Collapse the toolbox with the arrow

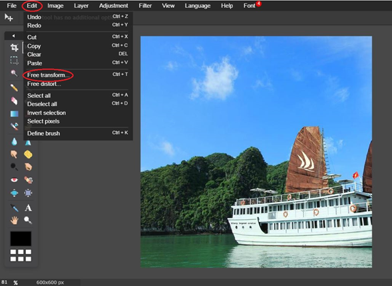(13, 36)
